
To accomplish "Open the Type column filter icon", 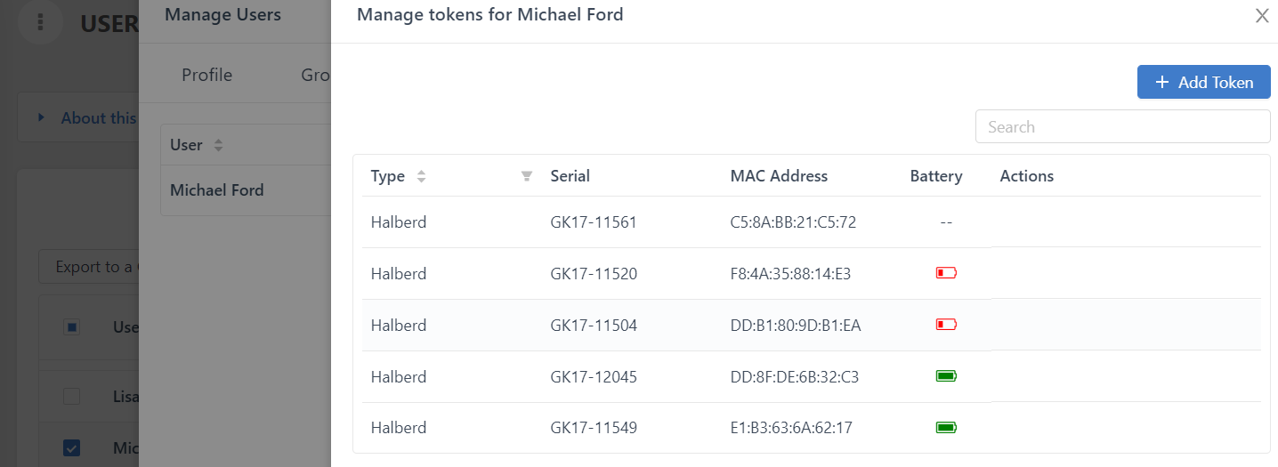I will tap(526, 176).
